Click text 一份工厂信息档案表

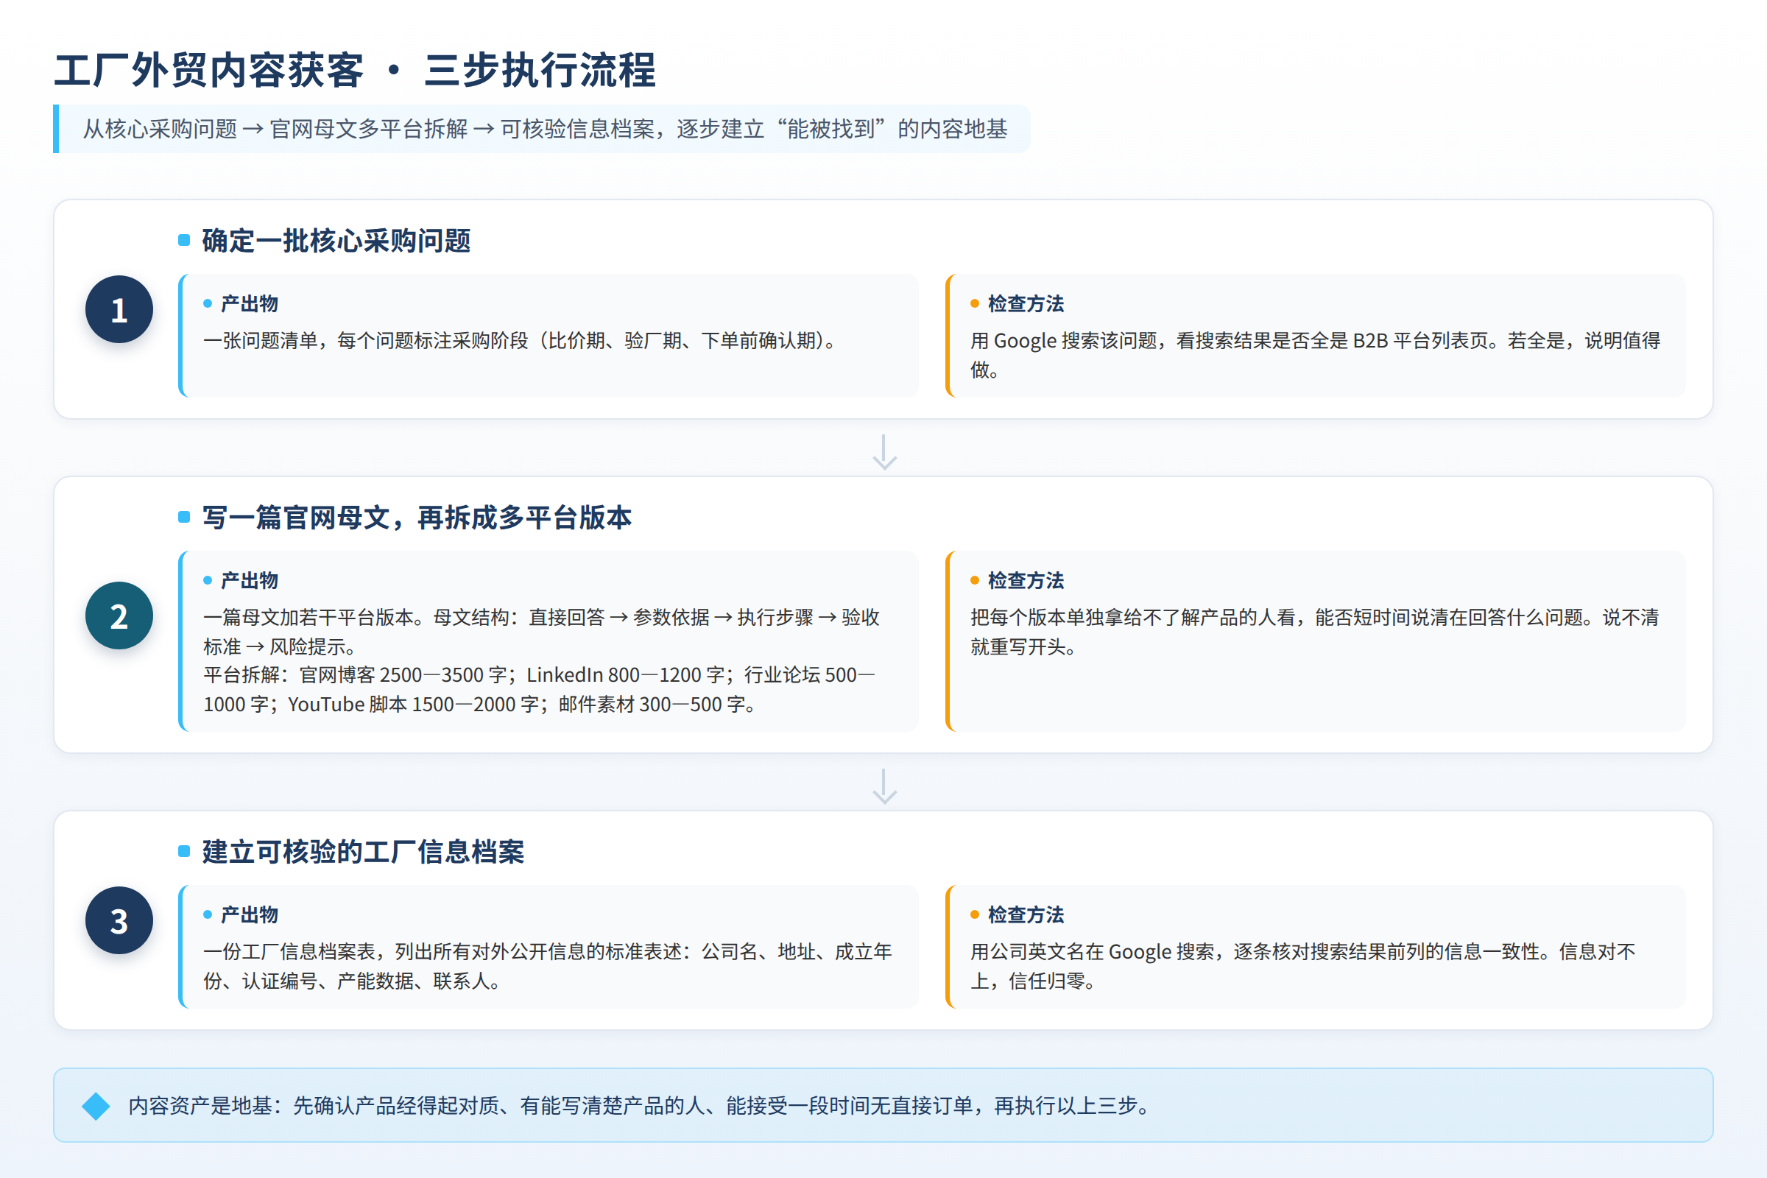(x=289, y=952)
